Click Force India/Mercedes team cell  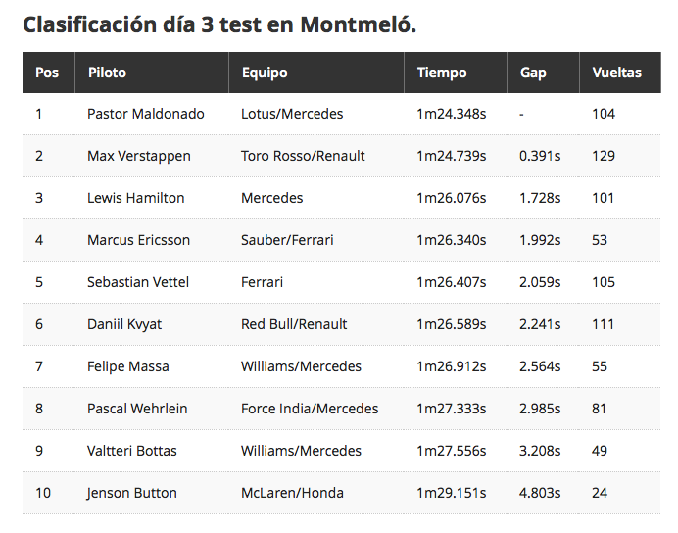point(310,409)
